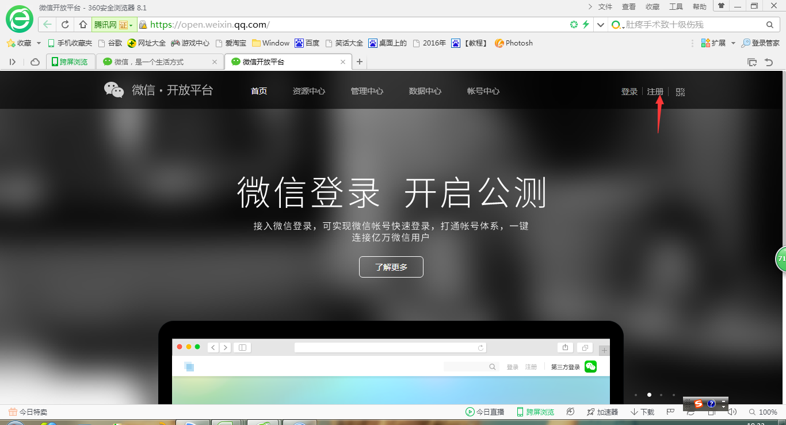Open the QR code icon in site header
The height and width of the screenshot is (425, 786).
click(x=680, y=92)
